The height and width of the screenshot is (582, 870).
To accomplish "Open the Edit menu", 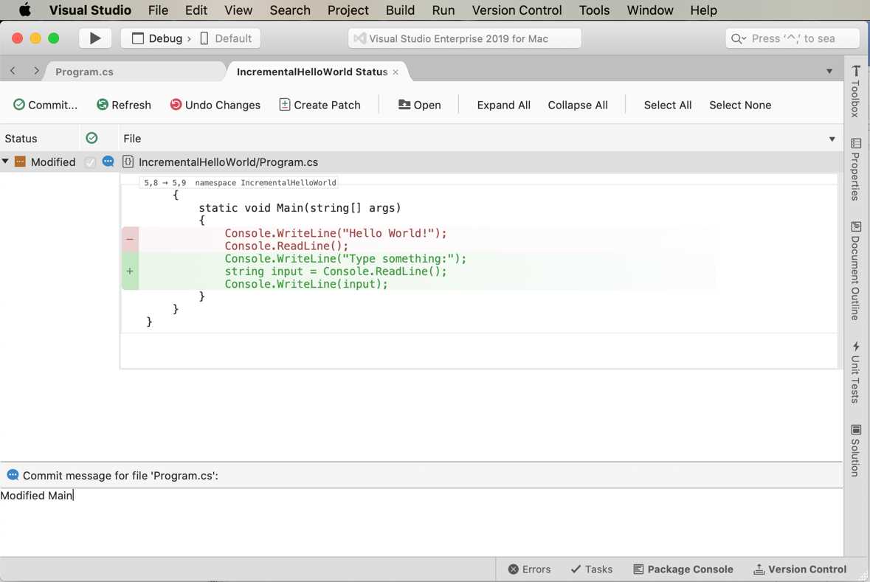I will [x=196, y=10].
